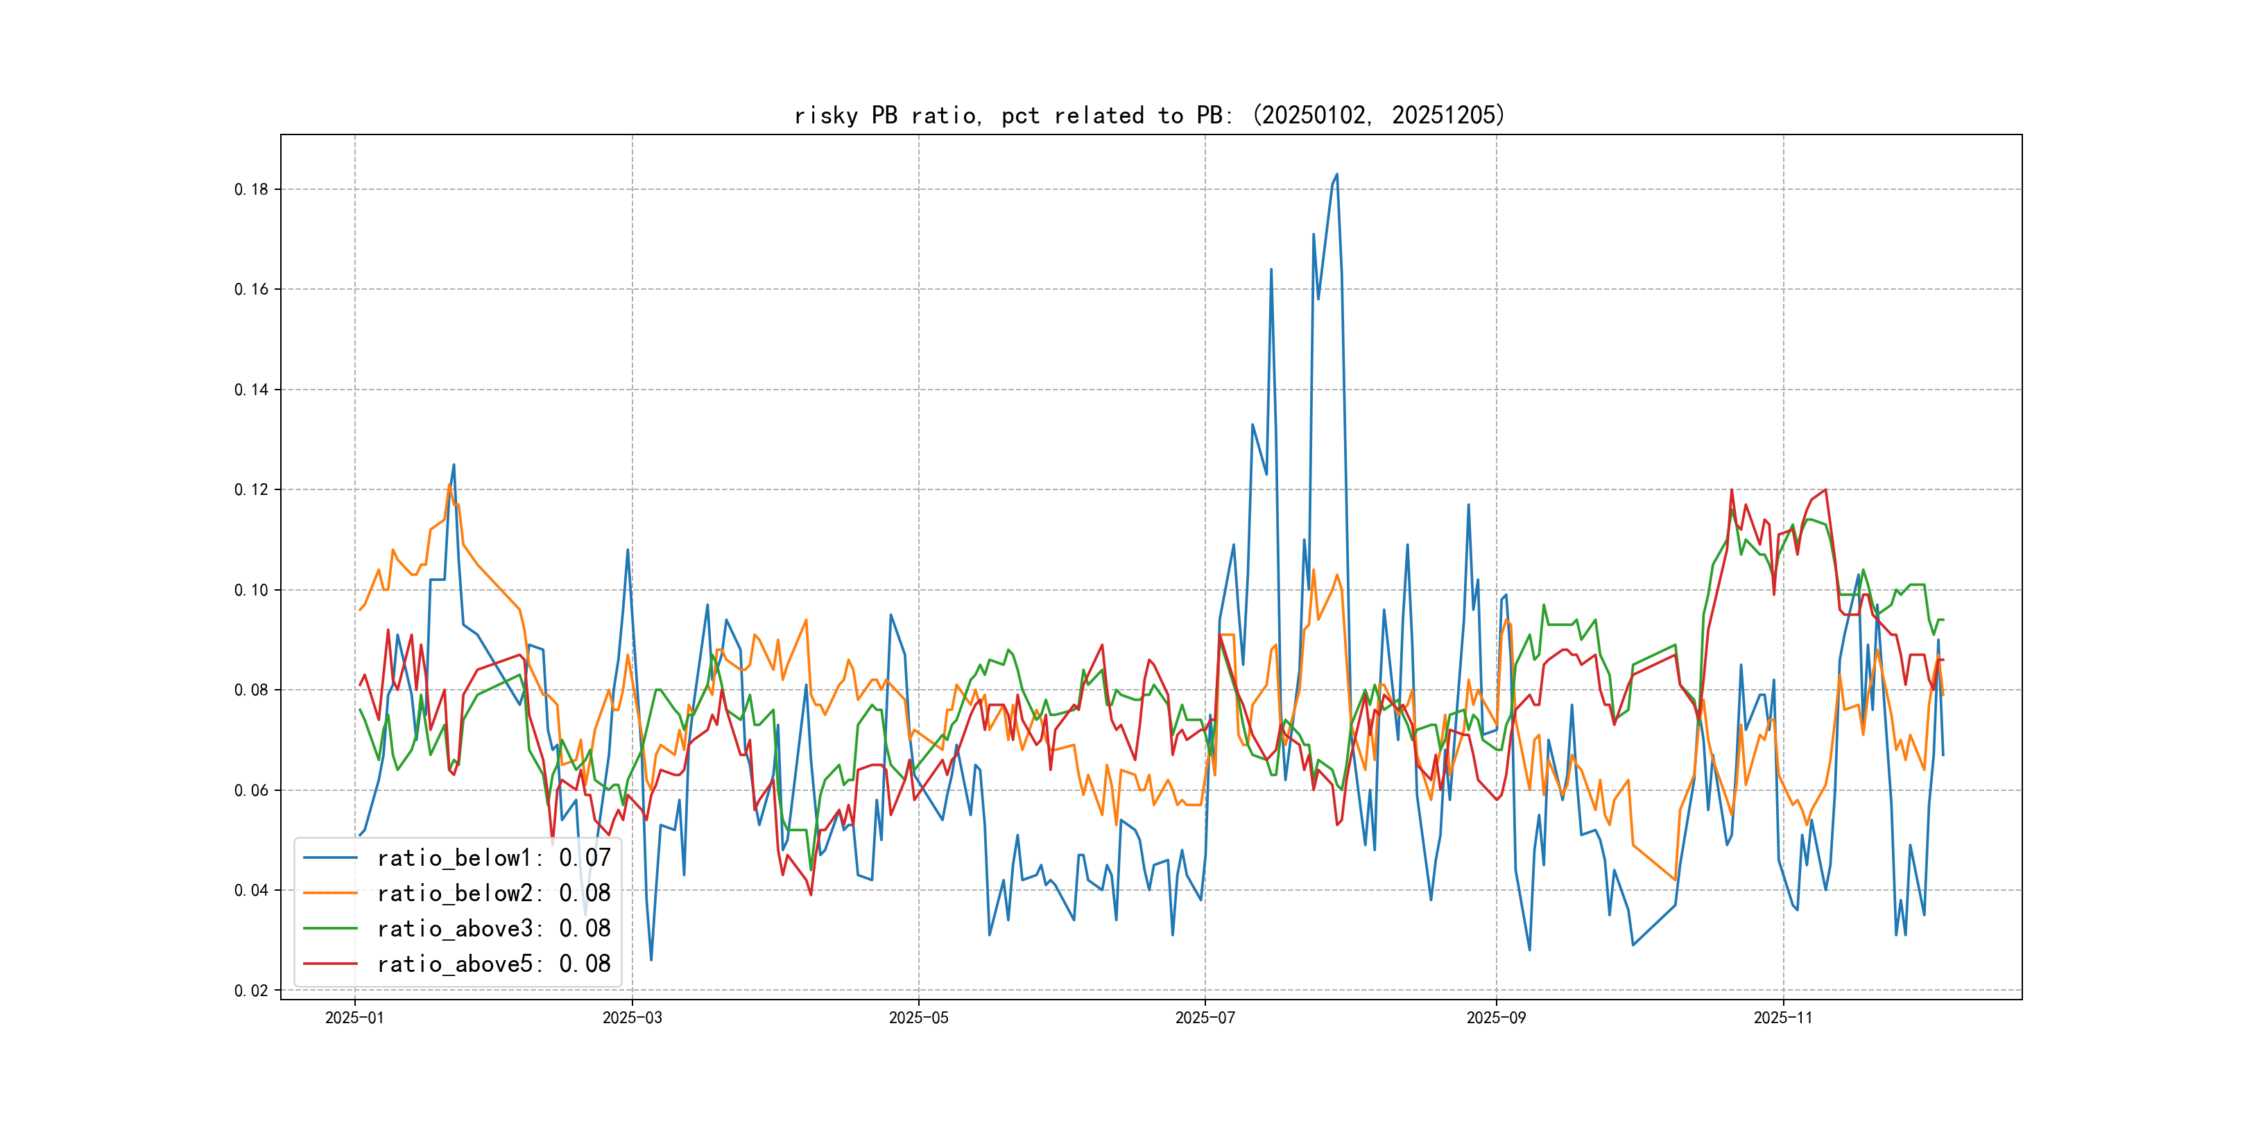Click the 0.10 y-axis tick label

pyautogui.click(x=251, y=591)
